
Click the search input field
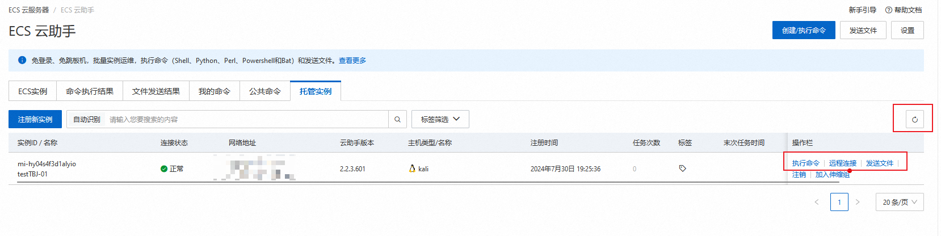(247, 119)
